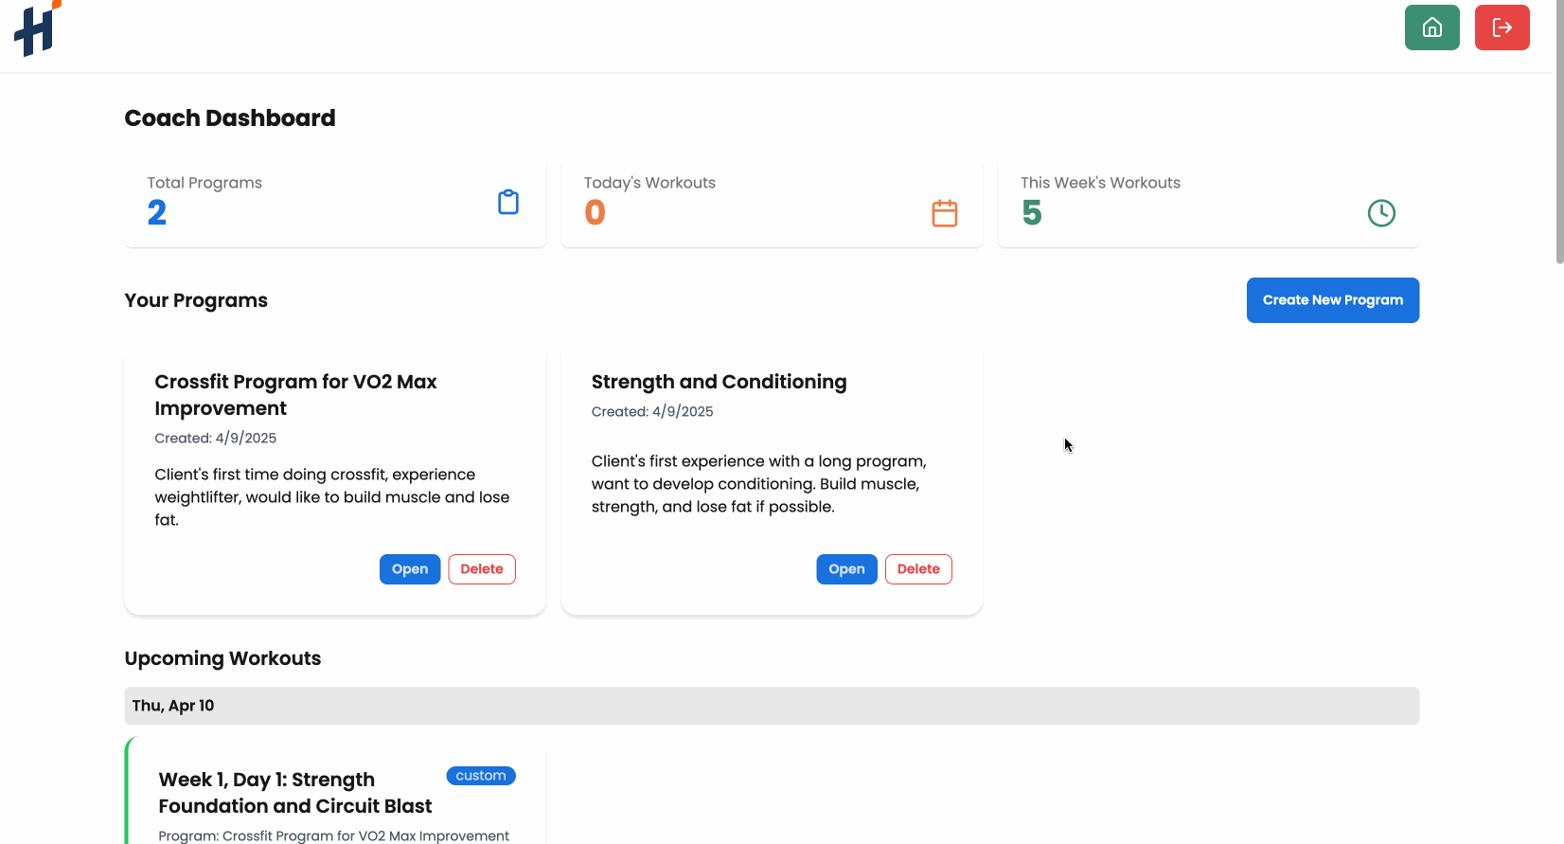The image size is (1564, 844).
Task: Click the green home button background
Action: (1431, 27)
